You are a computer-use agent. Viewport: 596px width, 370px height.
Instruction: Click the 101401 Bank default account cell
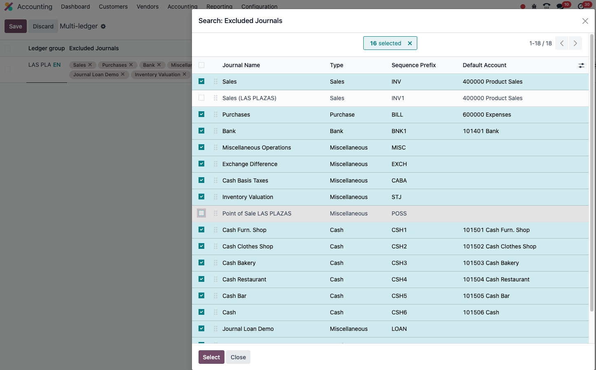(481, 131)
